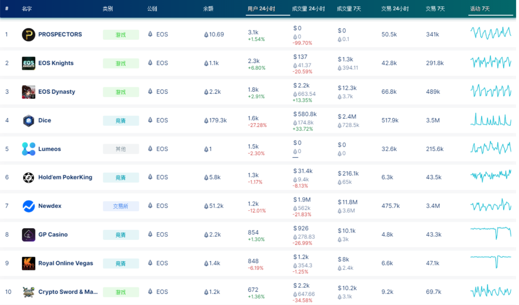519x305 pixels.
Task: Sort by 名字 column header
Action: 27,9
